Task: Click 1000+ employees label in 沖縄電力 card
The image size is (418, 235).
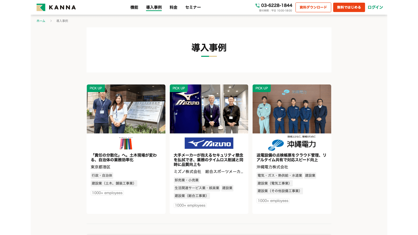Action: pos(273,201)
